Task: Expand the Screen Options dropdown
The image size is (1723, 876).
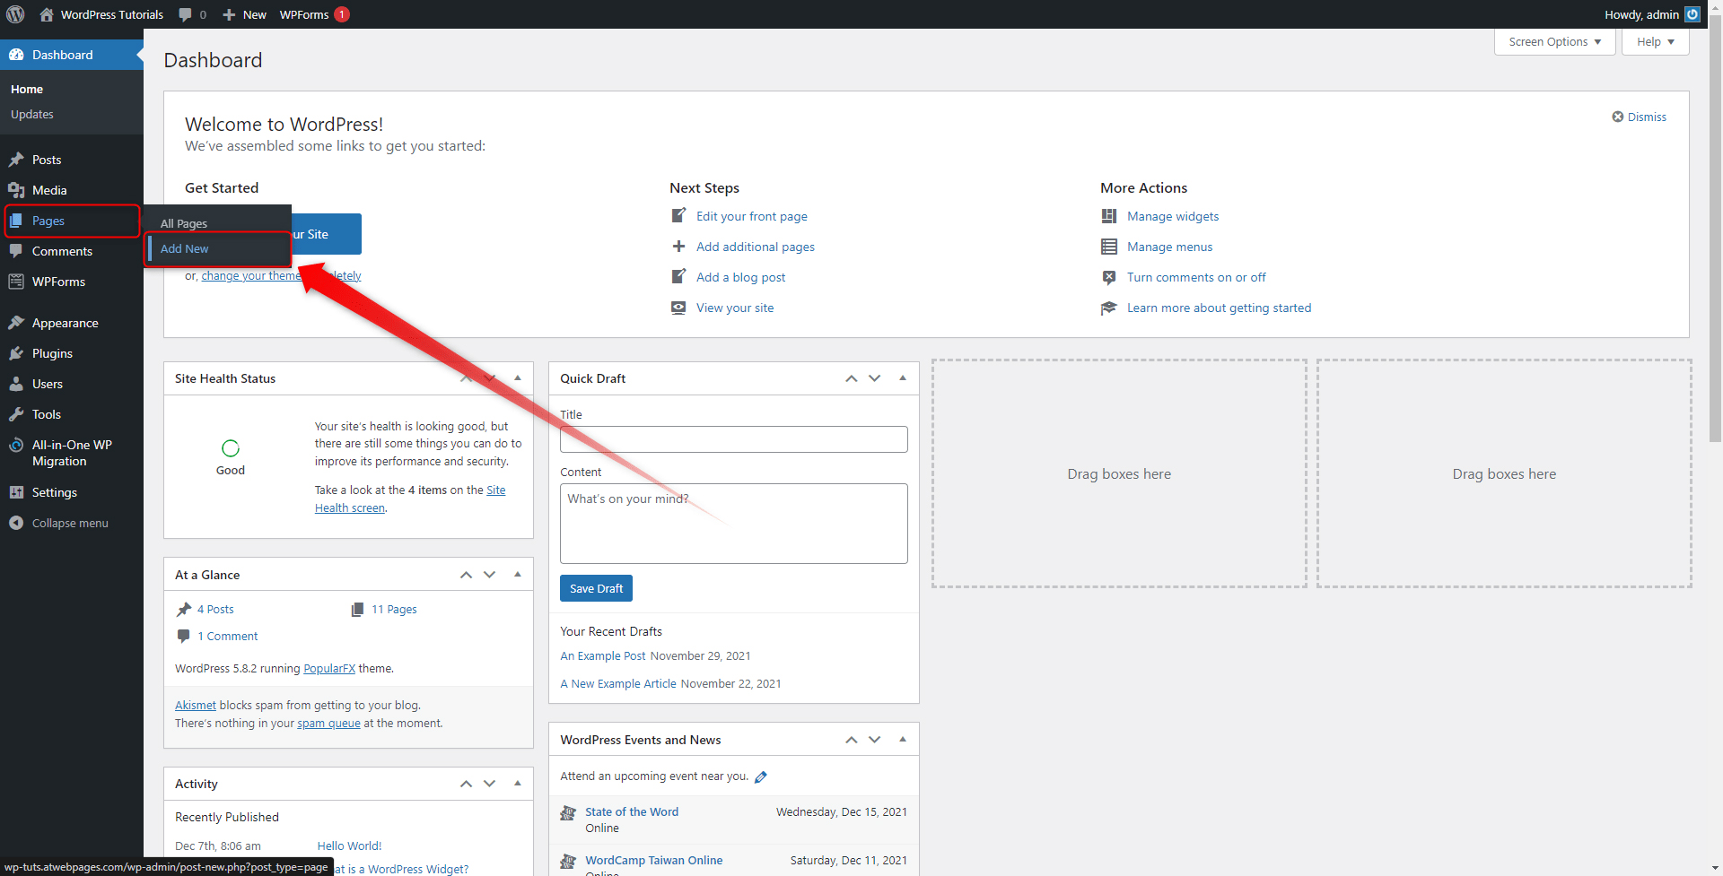Action: (x=1554, y=41)
